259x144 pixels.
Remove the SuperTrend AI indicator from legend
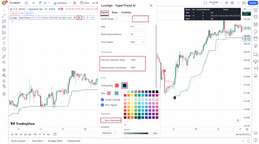tap(88, 17)
